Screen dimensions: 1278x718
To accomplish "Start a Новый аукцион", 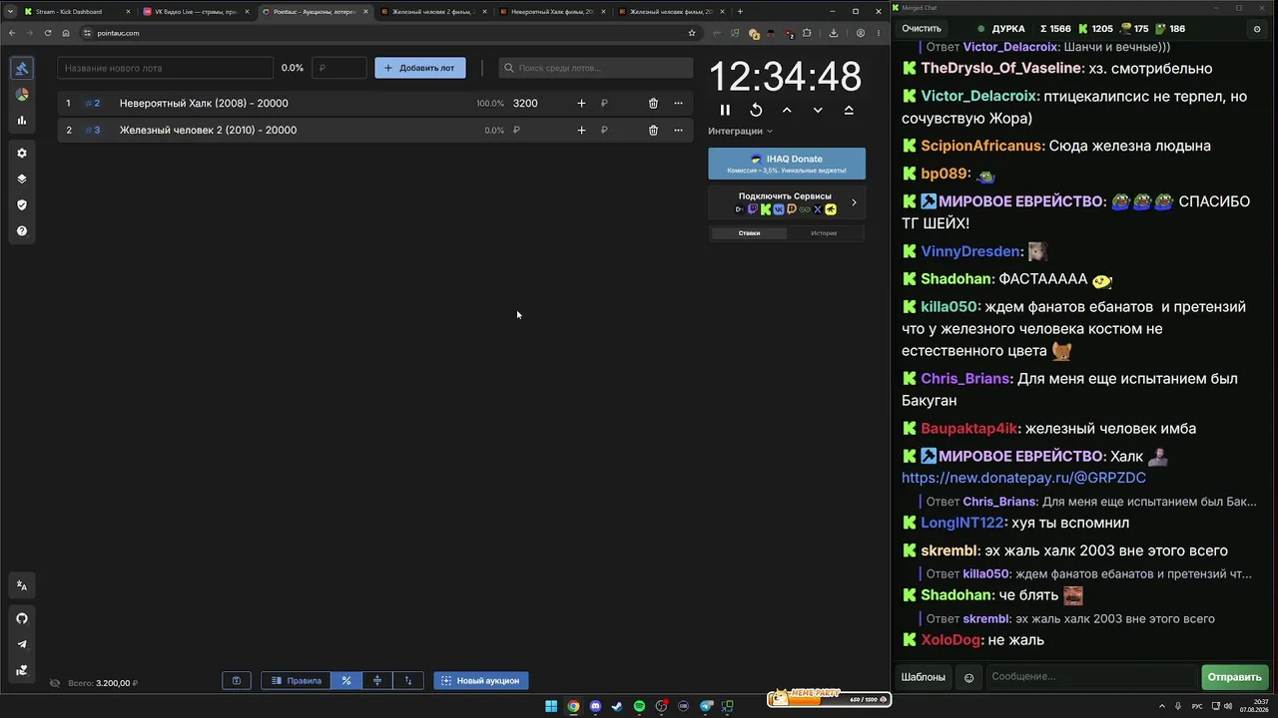I will 481,681.
